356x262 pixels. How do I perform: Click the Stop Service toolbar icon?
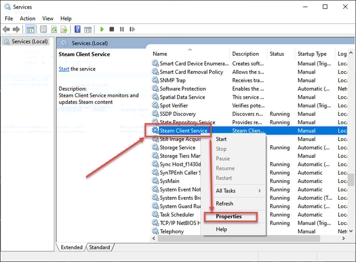(x=112, y=29)
